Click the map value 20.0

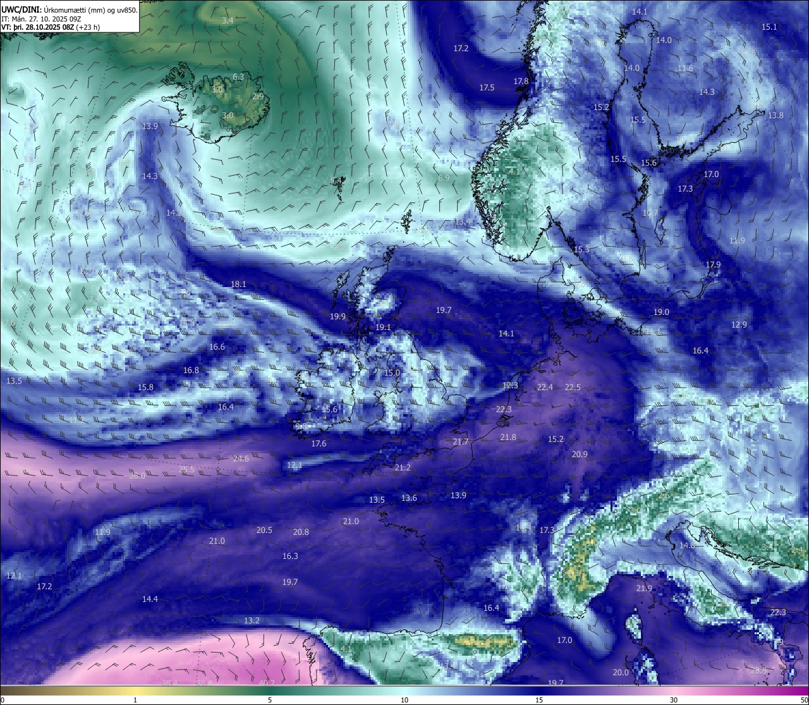click(x=621, y=672)
